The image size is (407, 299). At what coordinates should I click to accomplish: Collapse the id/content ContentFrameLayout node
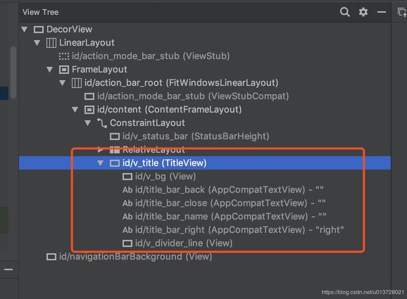click(75, 109)
